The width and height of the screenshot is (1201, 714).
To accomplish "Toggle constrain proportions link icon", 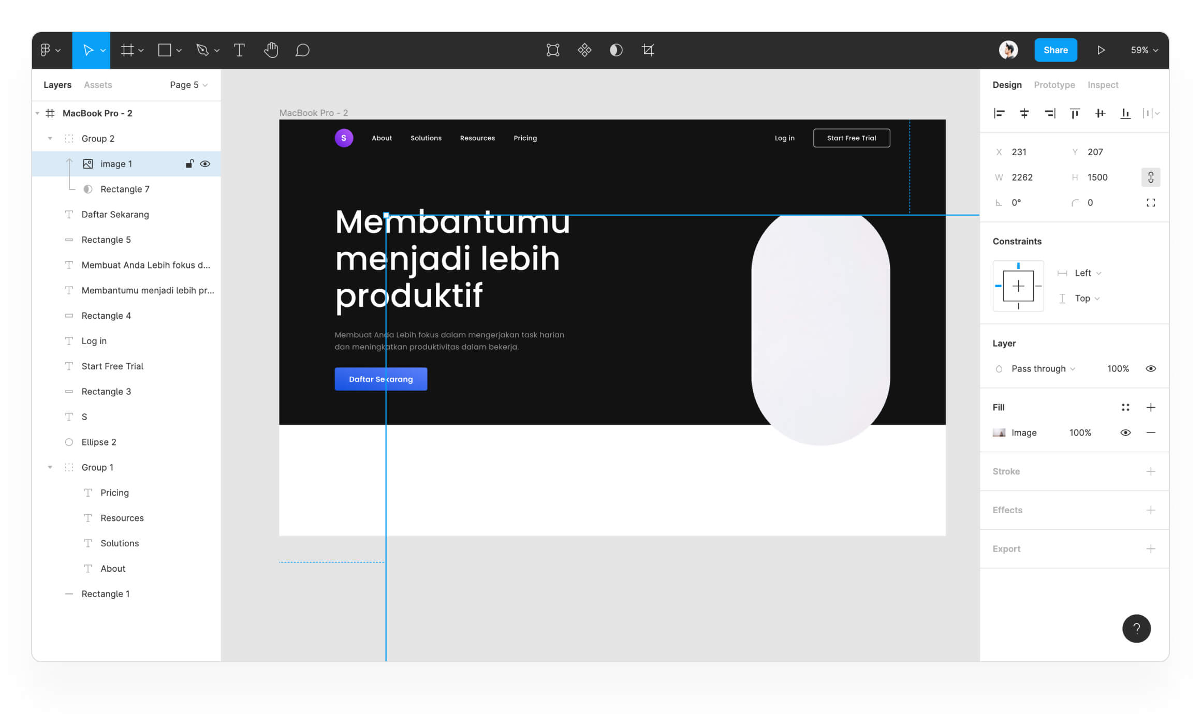I will click(x=1150, y=177).
